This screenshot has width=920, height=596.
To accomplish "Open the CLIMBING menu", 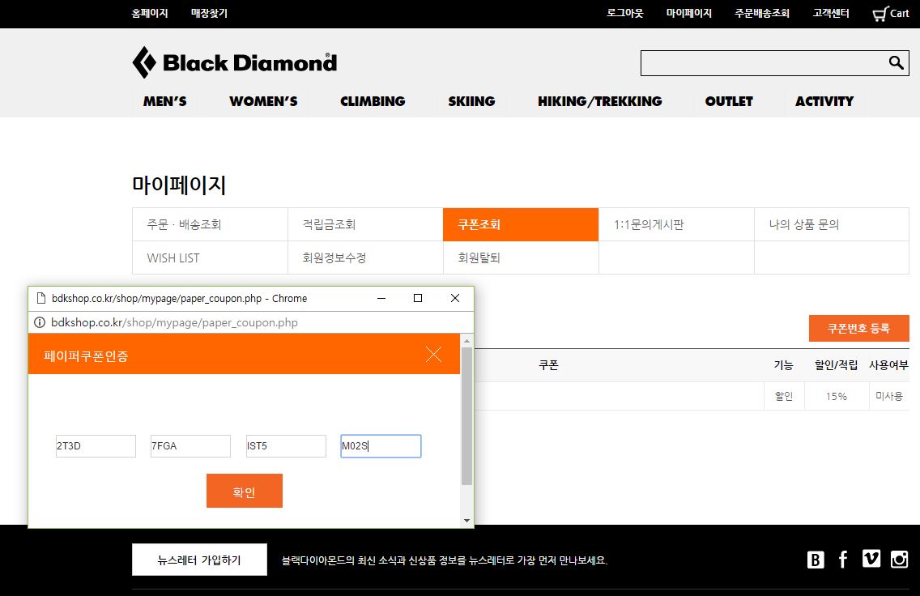I will pyautogui.click(x=373, y=101).
